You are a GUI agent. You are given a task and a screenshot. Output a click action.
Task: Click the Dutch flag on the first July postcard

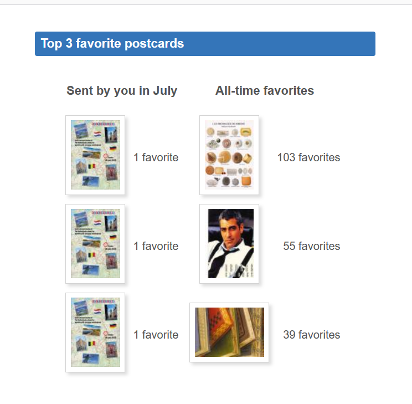[97, 133]
